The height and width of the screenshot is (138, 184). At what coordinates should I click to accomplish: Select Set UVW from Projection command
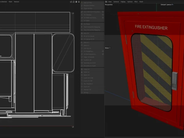[92, 12]
